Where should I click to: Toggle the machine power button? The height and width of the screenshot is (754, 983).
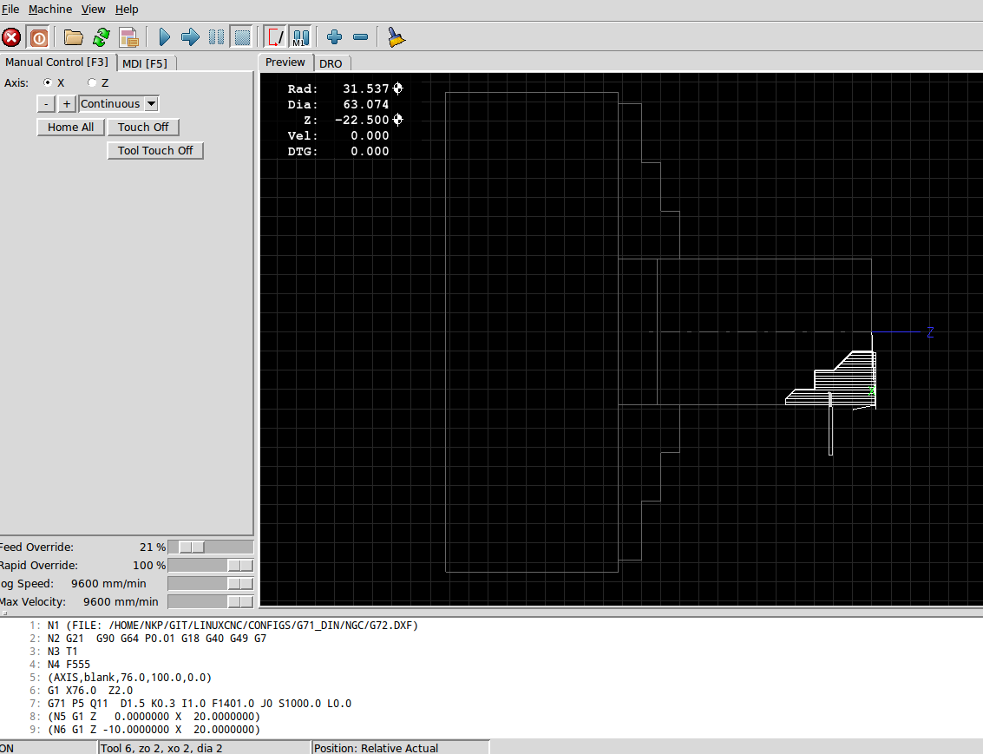click(x=38, y=37)
